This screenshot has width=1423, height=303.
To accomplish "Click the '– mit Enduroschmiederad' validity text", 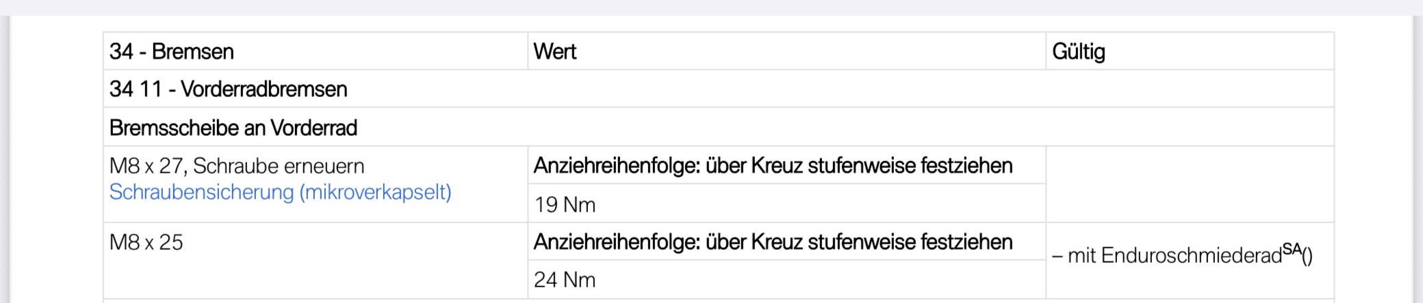I will tap(1166, 256).
